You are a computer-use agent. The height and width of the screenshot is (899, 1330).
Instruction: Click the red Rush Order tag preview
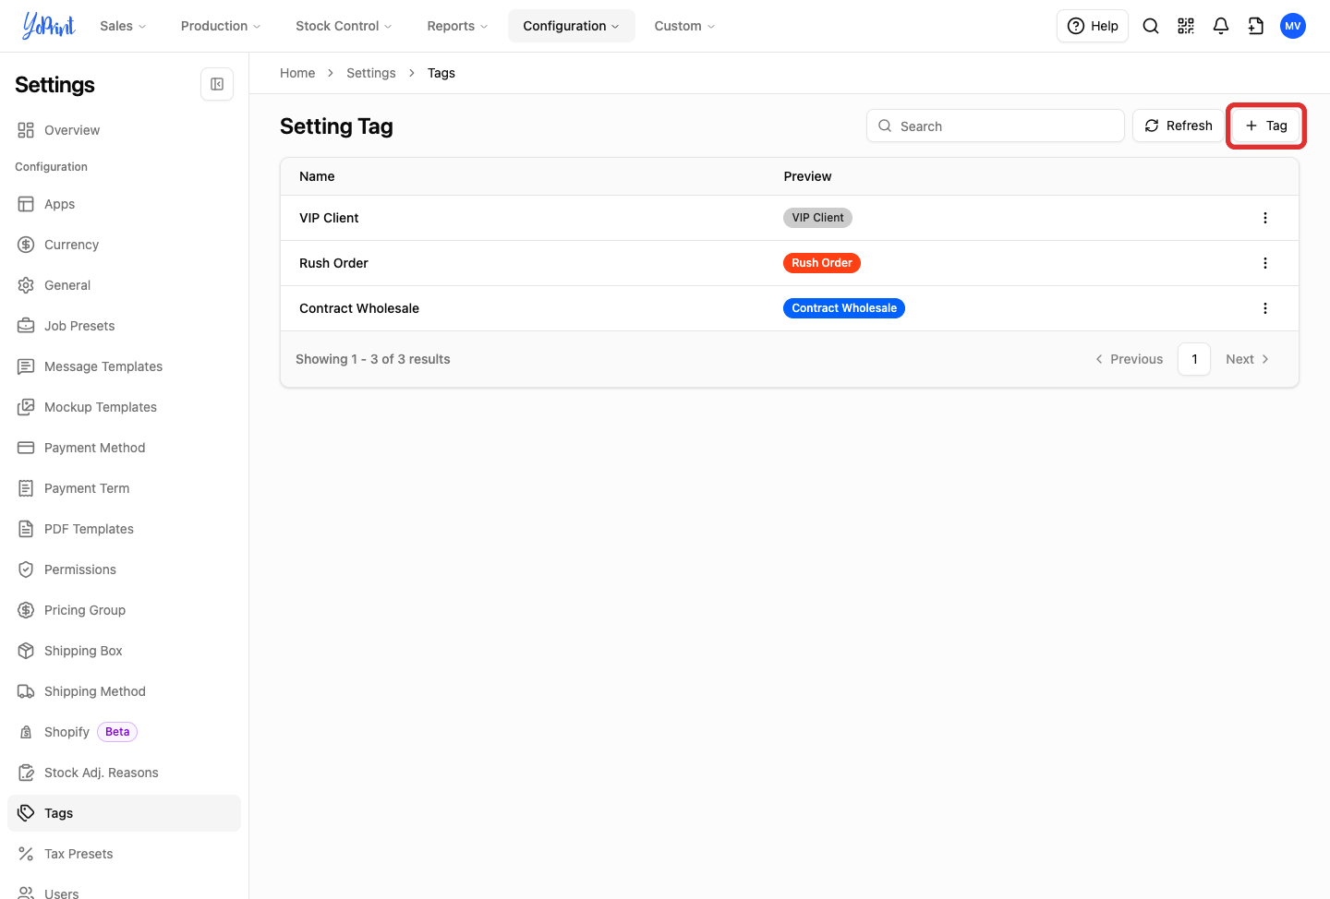[822, 263]
